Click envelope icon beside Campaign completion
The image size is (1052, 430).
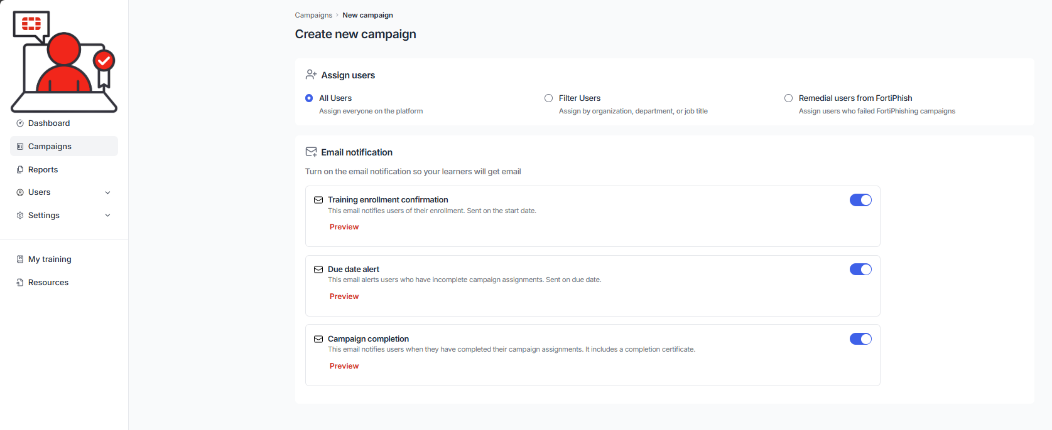pos(318,339)
